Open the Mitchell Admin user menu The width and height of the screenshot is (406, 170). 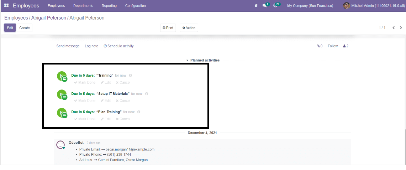coord(373,6)
